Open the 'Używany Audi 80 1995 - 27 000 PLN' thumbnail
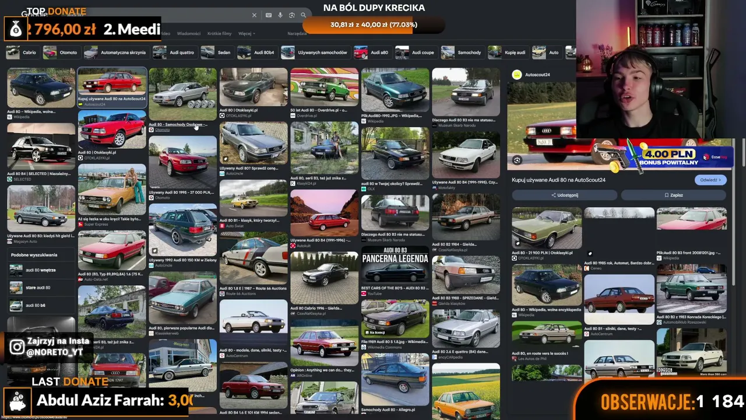 (x=182, y=162)
